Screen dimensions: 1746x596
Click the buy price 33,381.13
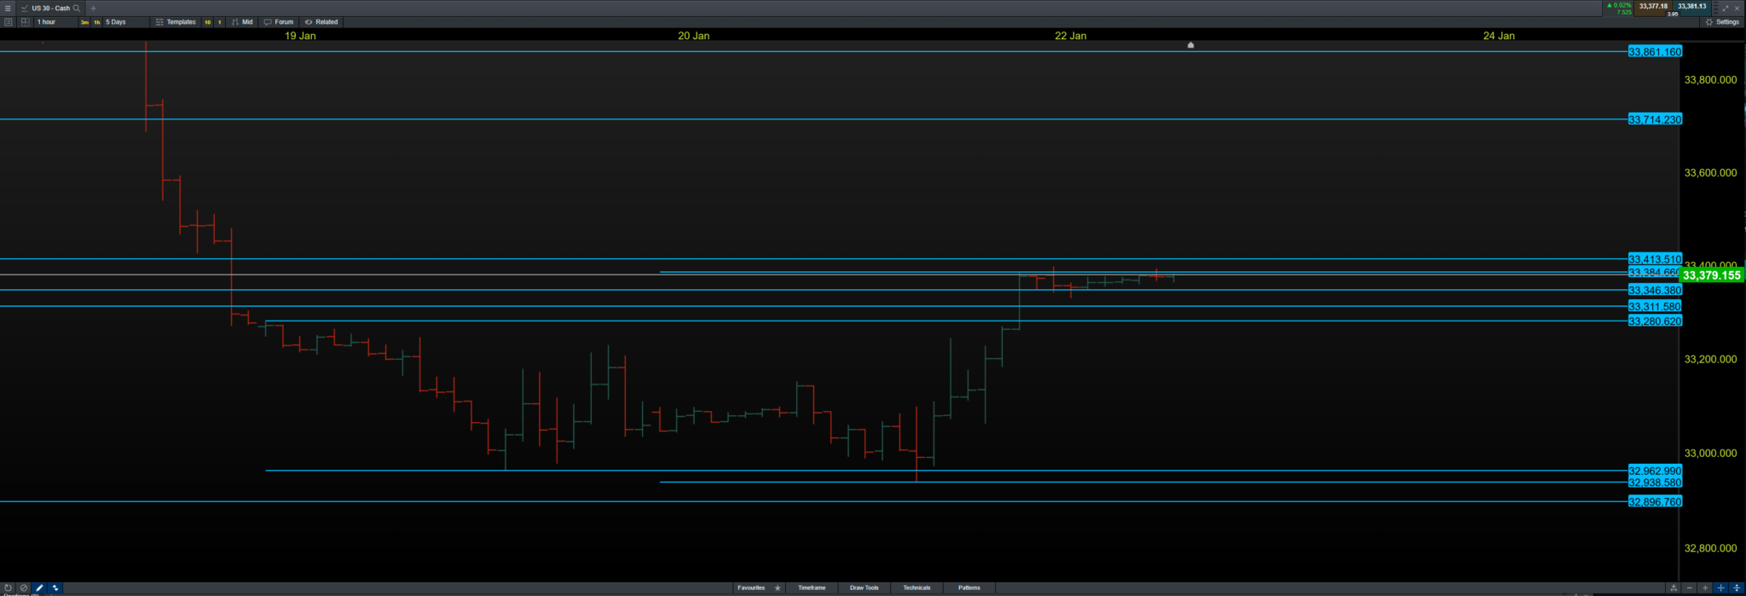click(1692, 7)
